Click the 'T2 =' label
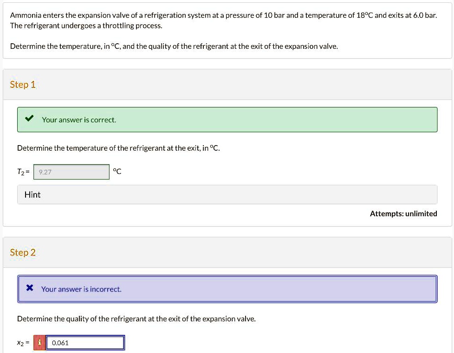 click(24, 172)
